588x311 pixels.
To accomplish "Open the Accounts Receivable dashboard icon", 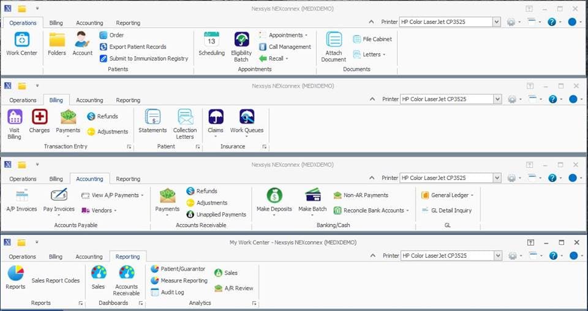I will [126, 274].
